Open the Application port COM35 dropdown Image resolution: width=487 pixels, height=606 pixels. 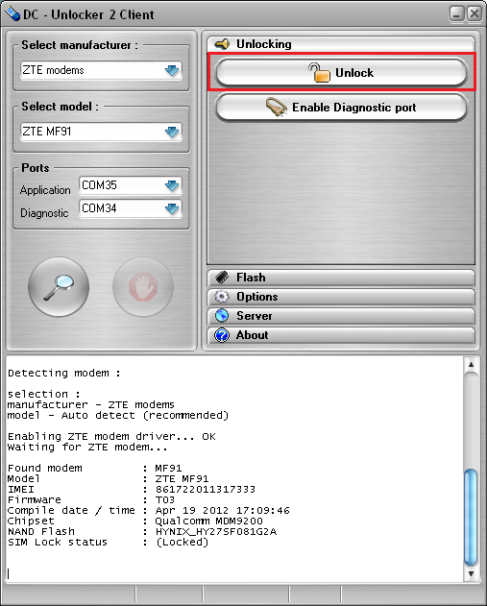131,185
